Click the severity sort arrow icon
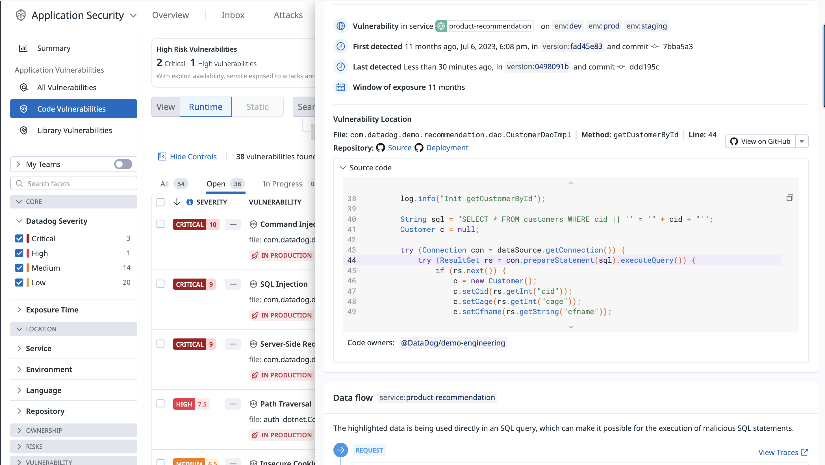The height and width of the screenshot is (465, 825). click(x=177, y=202)
